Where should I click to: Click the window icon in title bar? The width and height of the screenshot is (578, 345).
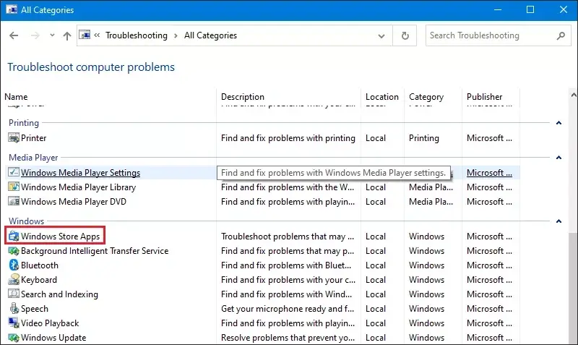point(12,9)
